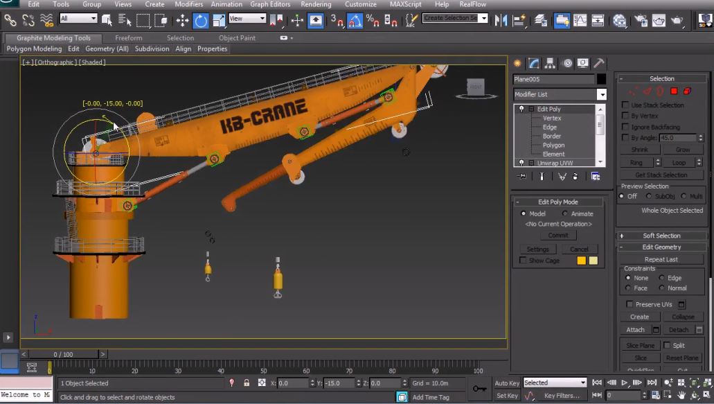
Task: Select the Animate radio button
Action: tap(564, 213)
